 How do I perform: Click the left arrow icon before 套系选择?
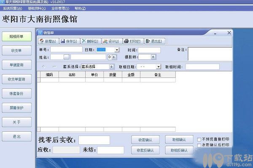pos(43,67)
